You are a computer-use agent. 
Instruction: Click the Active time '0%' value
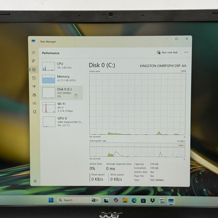coord(92,169)
